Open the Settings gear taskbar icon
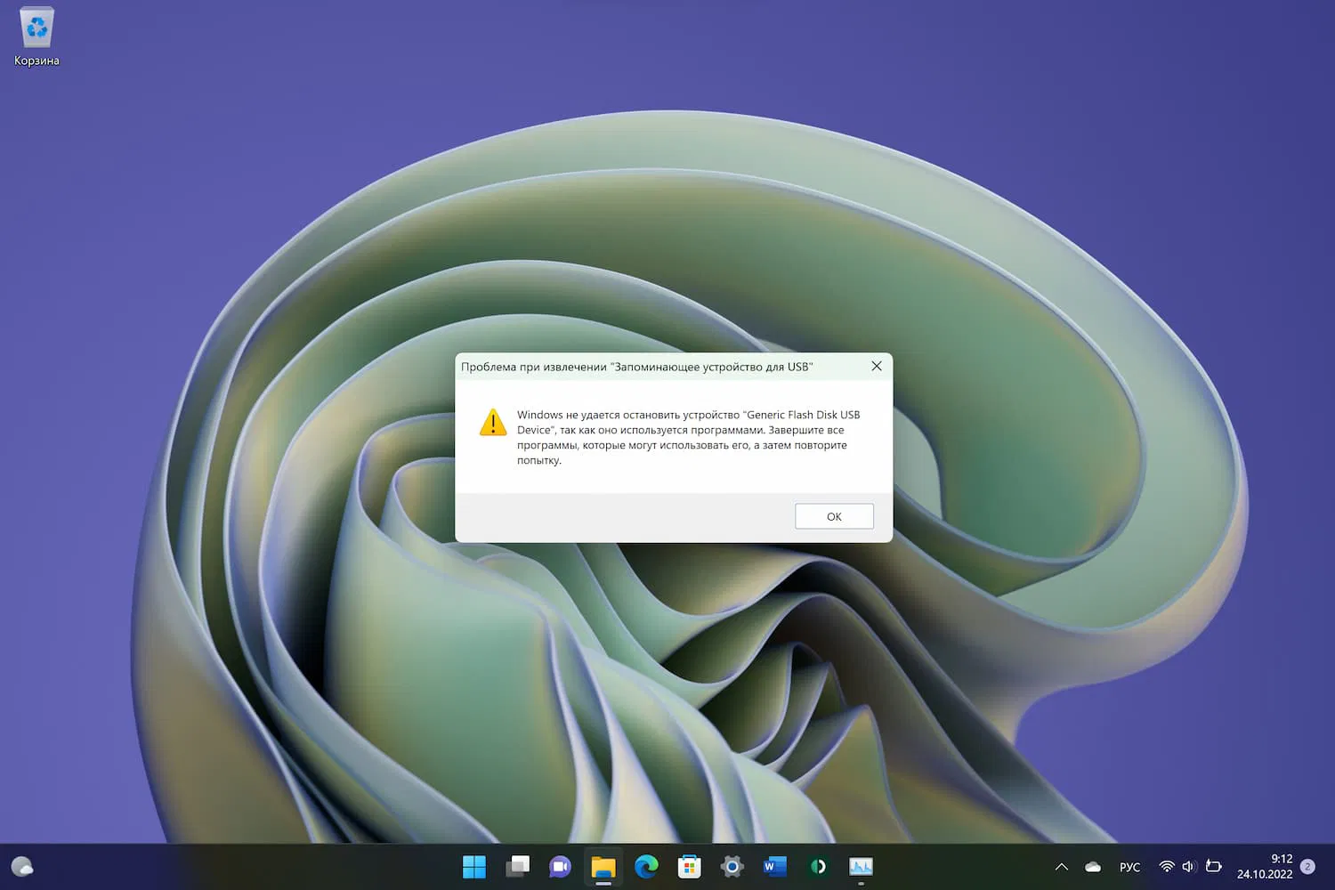Viewport: 1335px width, 890px height. [732, 866]
